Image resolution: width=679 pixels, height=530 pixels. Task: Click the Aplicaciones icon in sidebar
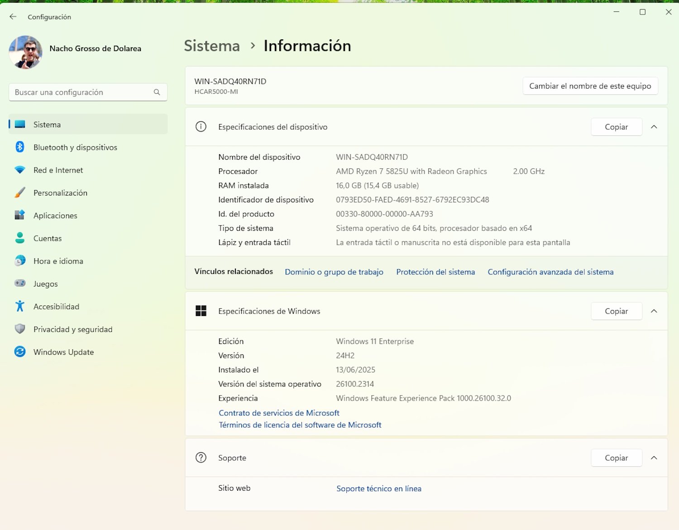pos(20,215)
